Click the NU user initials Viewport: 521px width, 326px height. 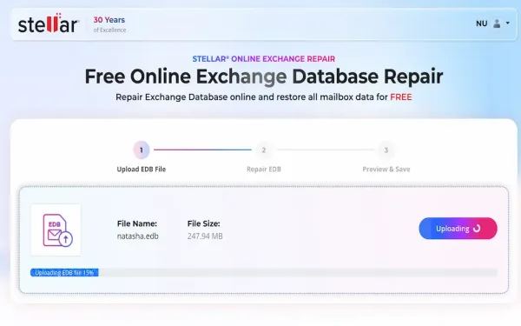pos(481,23)
